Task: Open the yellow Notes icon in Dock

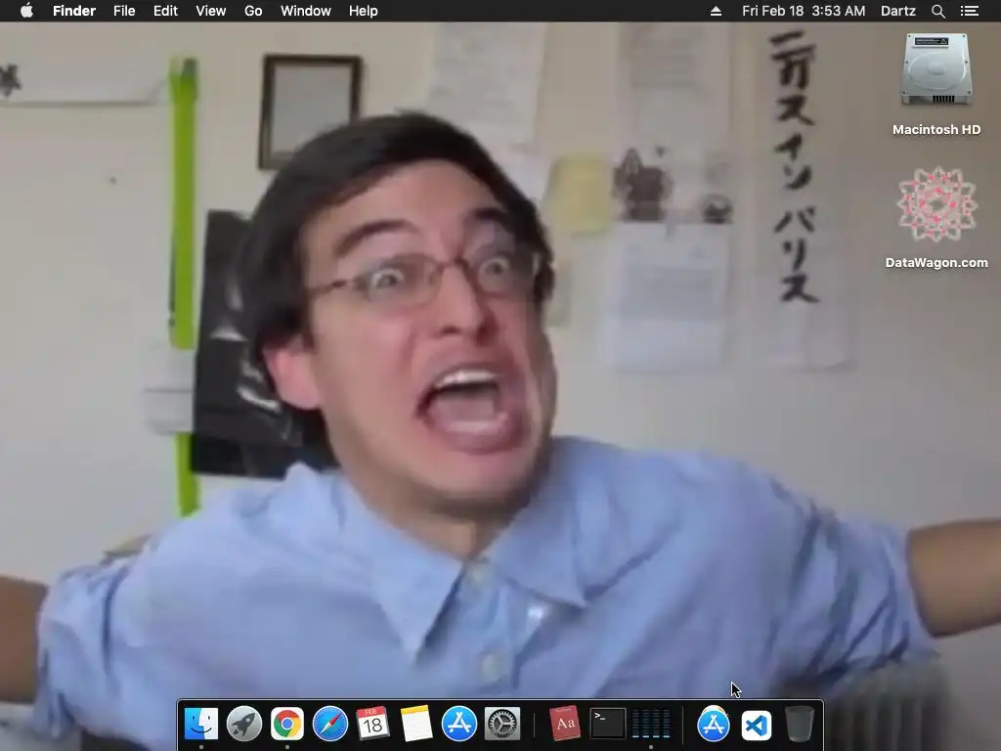Action: [x=416, y=724]
